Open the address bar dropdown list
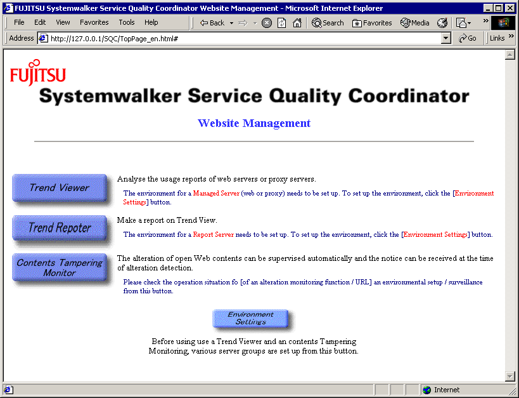 click(x=446, y=39)
